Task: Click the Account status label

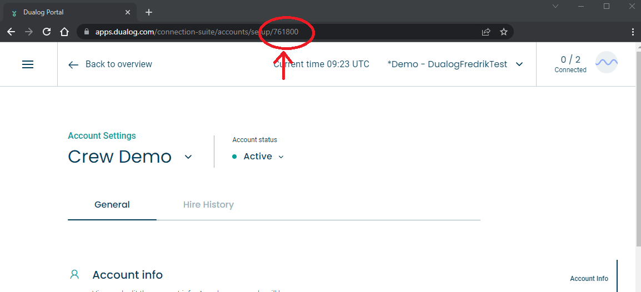Action: coord(255,140)
